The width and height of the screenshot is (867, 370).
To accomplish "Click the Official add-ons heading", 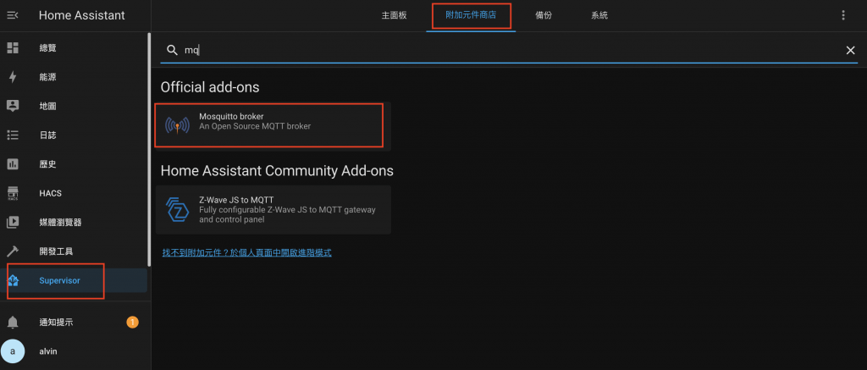I will [210, 87].
